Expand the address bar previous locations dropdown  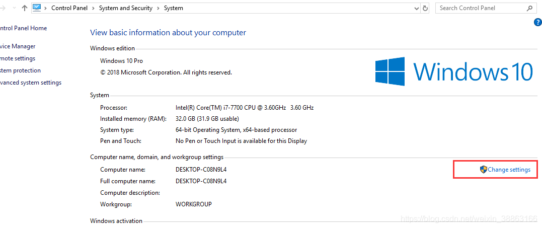point(417,8)
